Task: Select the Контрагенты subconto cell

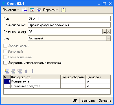Action: pos(36,81)
